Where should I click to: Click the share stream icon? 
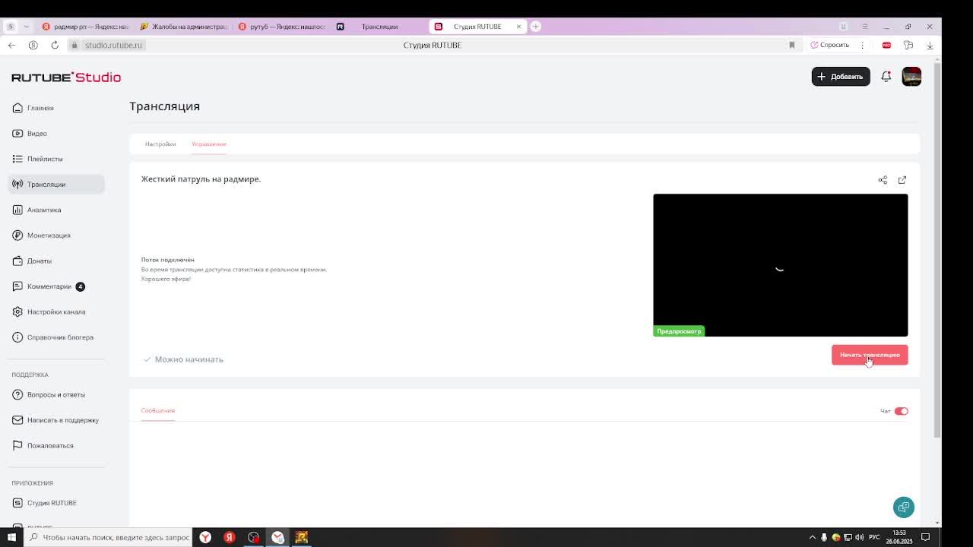click(x=883, y=180)
